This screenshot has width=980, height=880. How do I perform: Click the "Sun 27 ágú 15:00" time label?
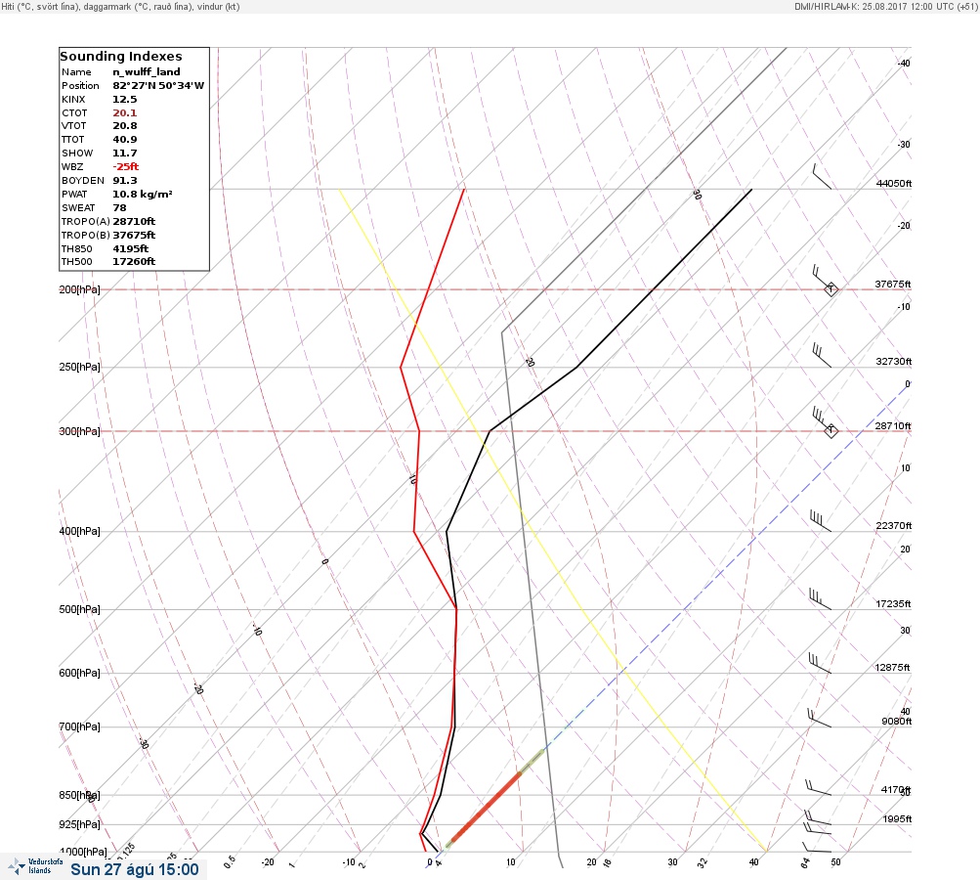[135, 869]
